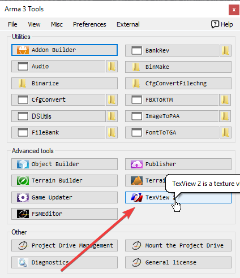Click Mount the Project Drive
Screen dimensions: 240x278
178,246
